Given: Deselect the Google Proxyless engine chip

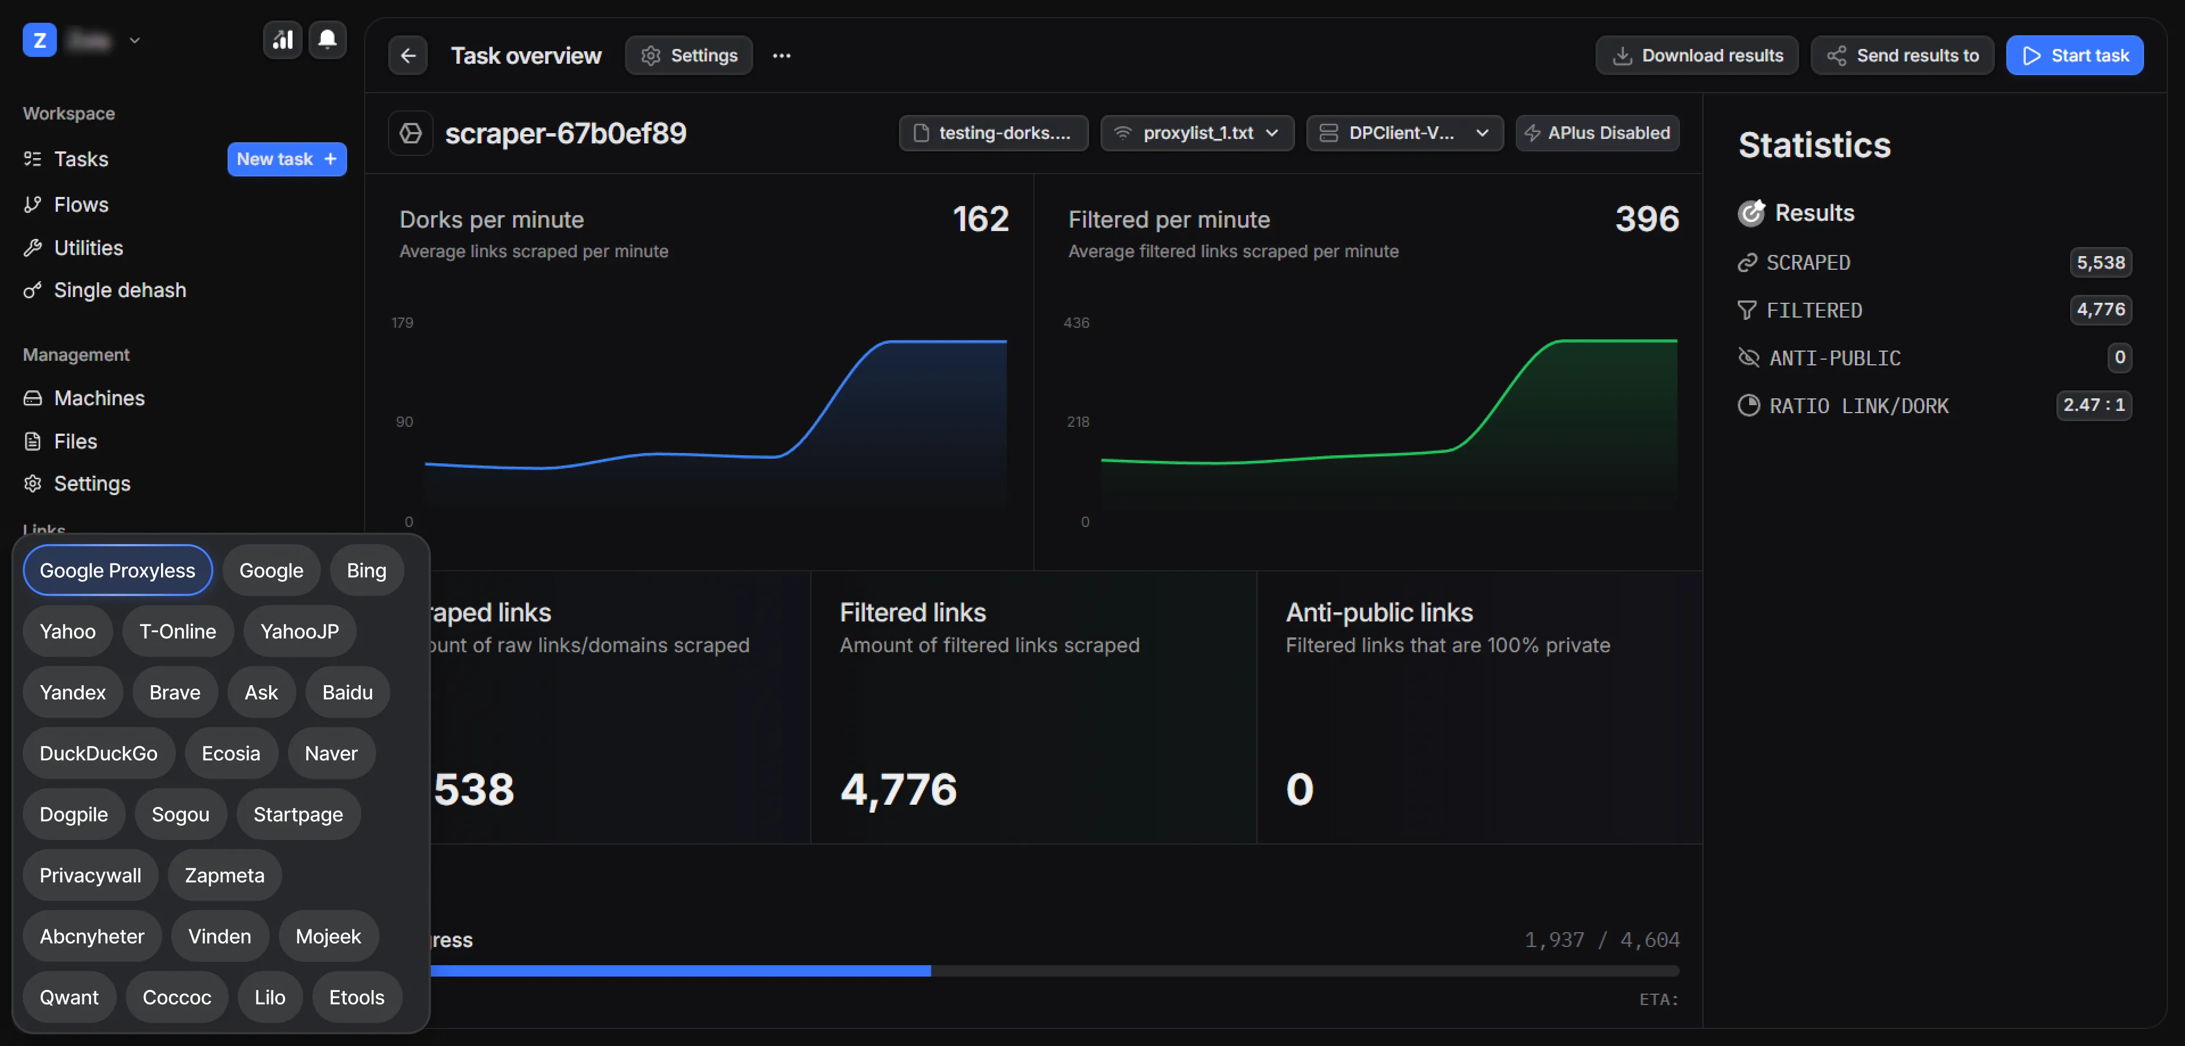Looking at the screenshot, I should tap(117, 571).
